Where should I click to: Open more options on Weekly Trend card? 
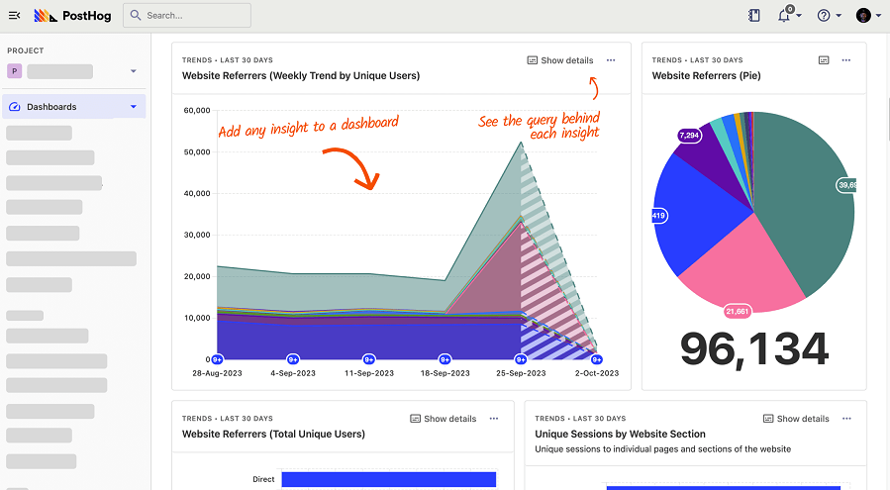611,60
